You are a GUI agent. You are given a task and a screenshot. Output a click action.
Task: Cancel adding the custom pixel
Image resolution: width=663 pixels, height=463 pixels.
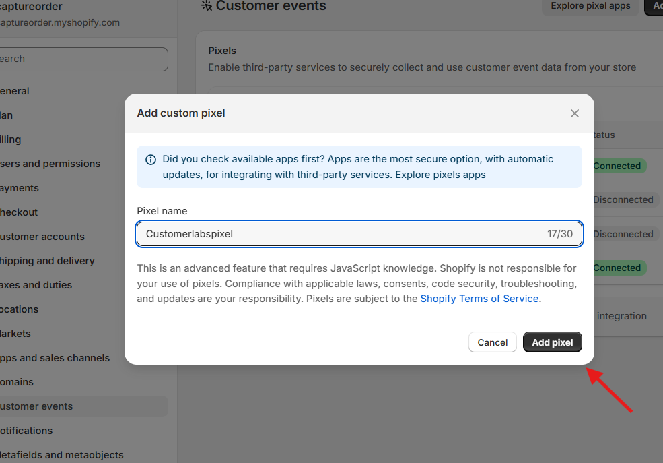click(x=492, y=342)
